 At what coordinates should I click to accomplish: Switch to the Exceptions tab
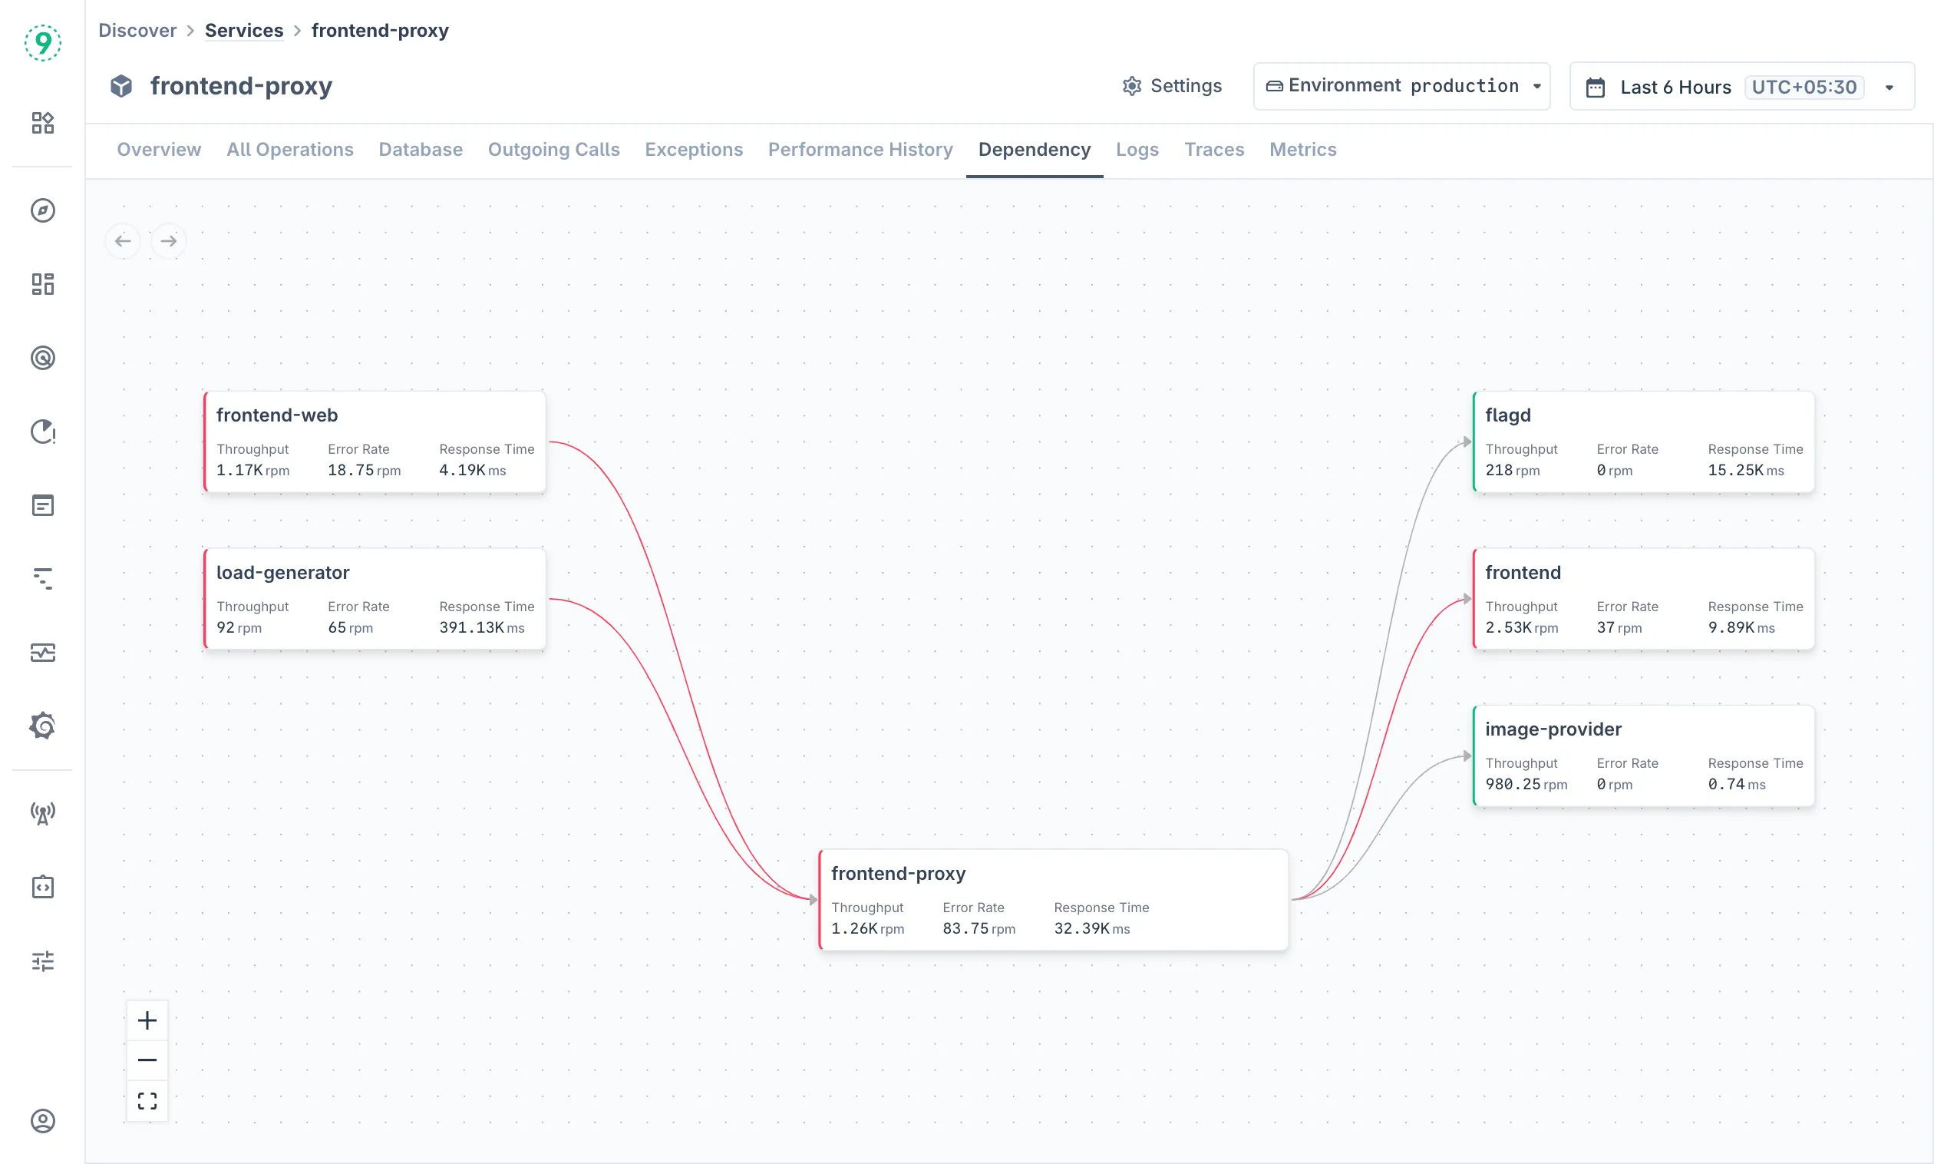[694, 149]
